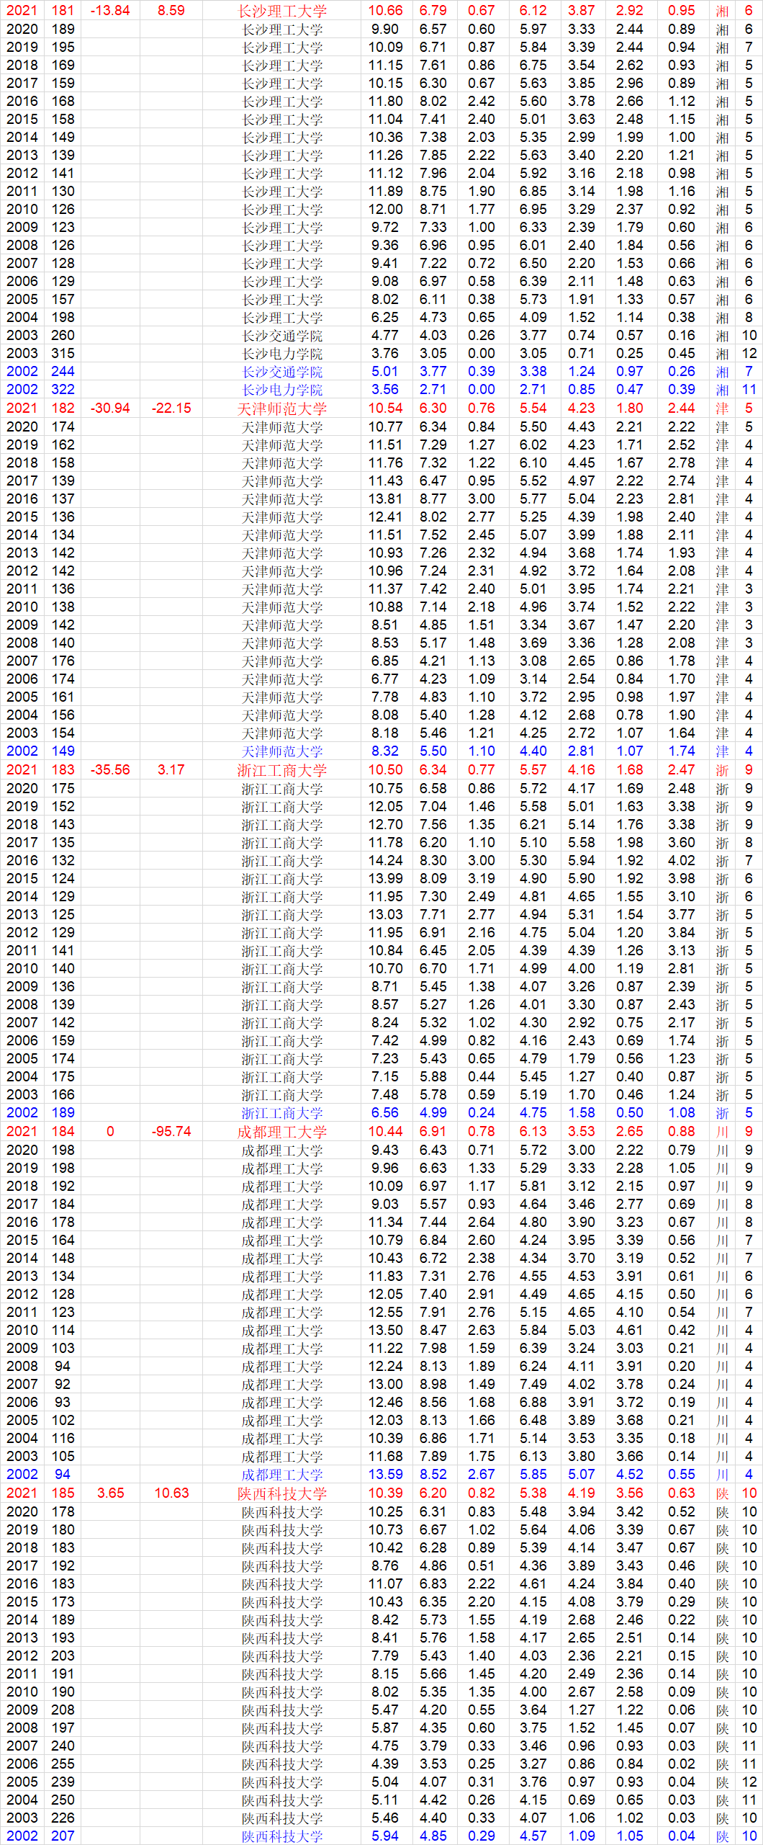Click rank 203 in 2012 陕西科技大学 row
The width and height of the screenshot is (763, 1845).
tap(63, 1656)
